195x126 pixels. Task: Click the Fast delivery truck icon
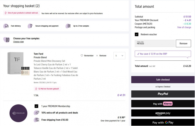click(7, 26)
